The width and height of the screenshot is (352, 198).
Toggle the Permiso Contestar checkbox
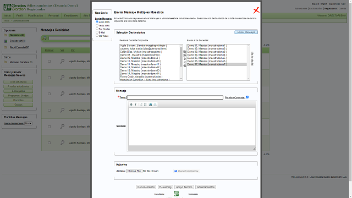[247, 97]
